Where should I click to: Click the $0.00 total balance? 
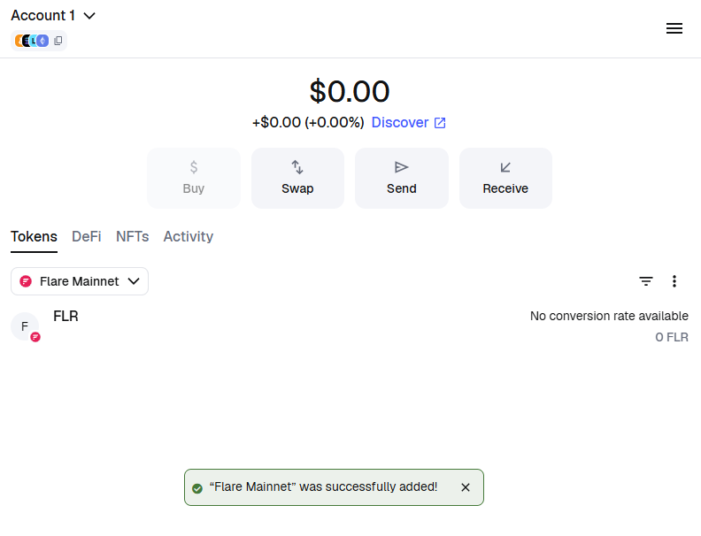350,91
